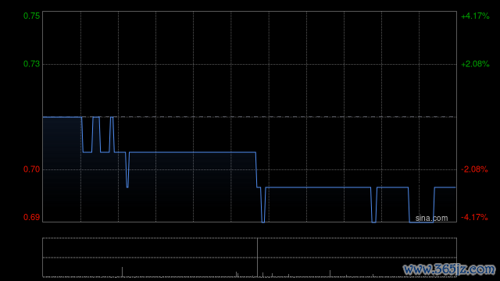Click the dashed previous-close reference line
Viewport: 500px width, 281px height.
284,117
